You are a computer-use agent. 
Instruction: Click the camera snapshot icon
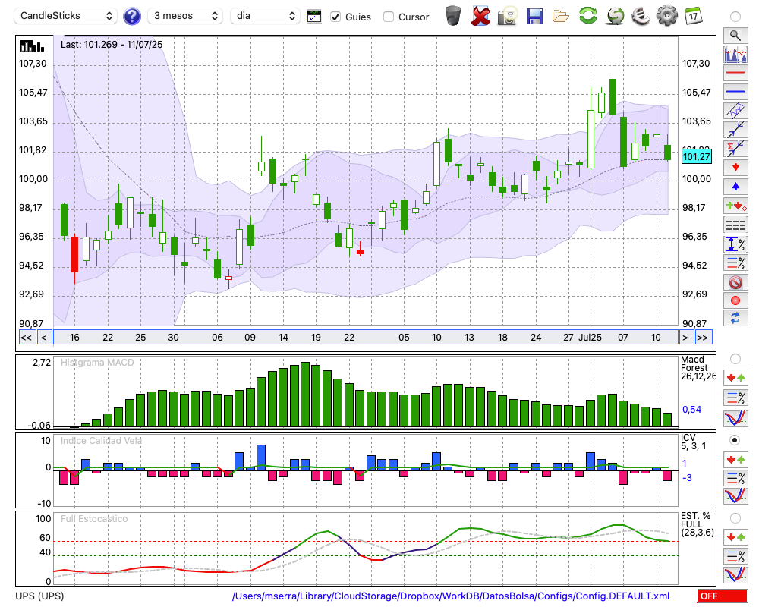[x=507, y=16]
